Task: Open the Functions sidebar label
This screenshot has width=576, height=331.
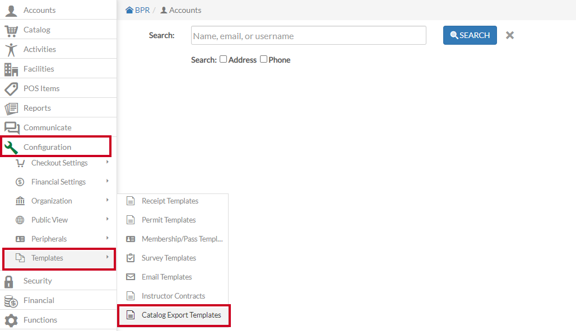Action: pyautogui.click(x=40, y=320)
